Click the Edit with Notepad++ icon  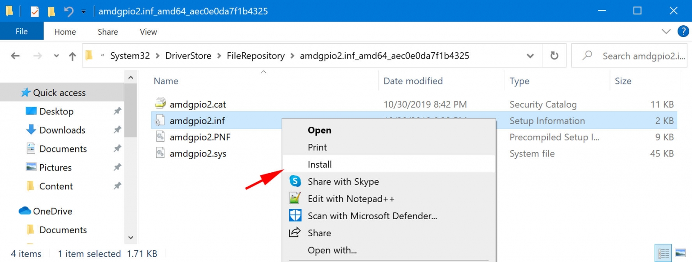coord(295,198)
